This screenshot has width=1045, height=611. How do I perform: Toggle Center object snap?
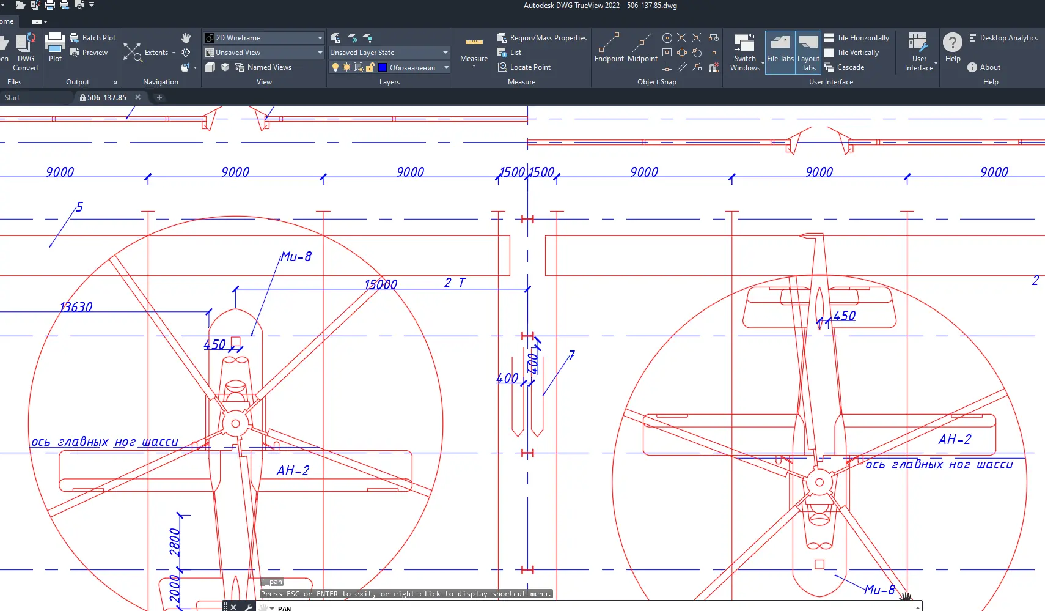coord(667,38)
